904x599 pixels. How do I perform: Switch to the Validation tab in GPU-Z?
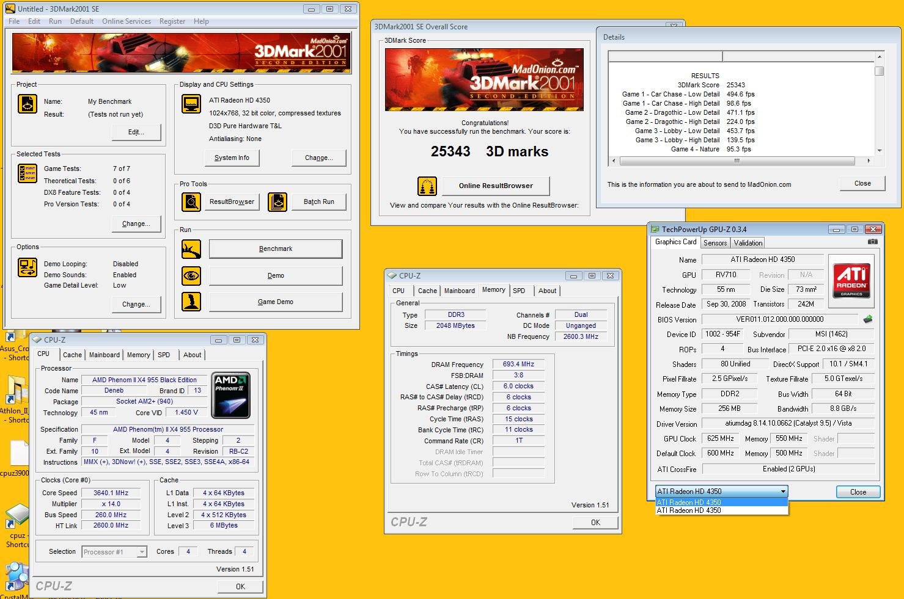748,243
